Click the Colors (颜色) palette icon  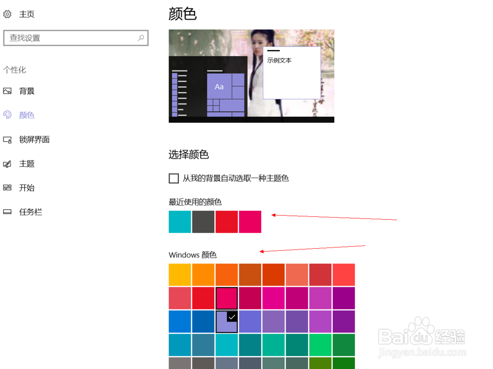pos(7,115)
